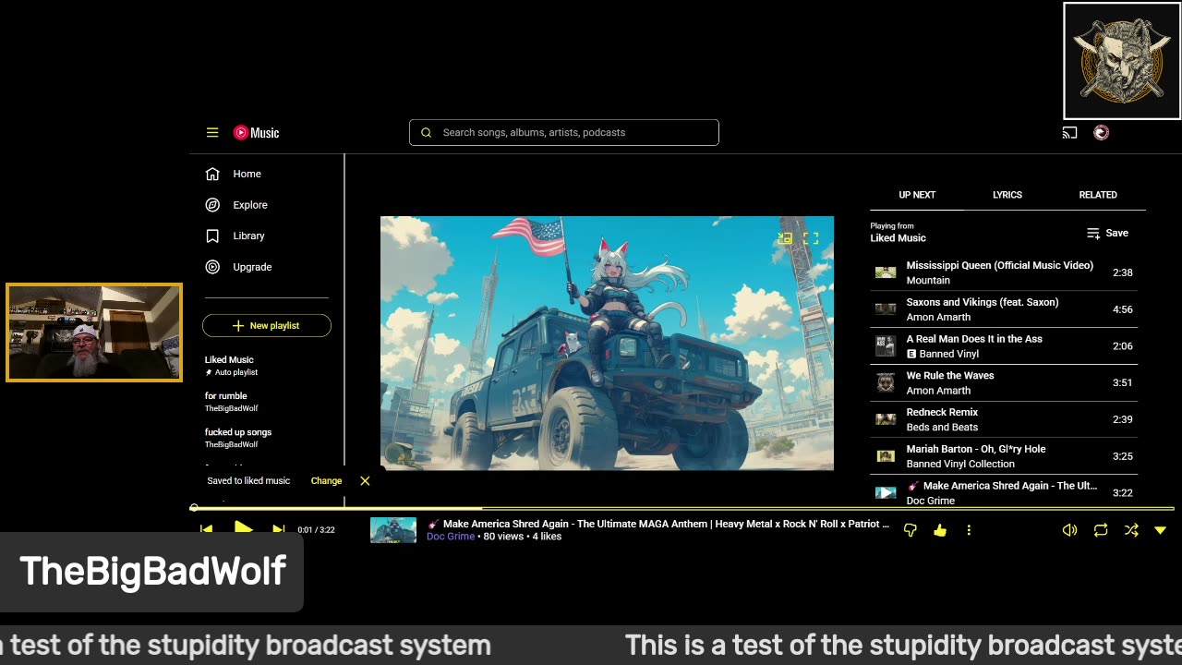Skip to the next track
The width and height of the screenshot is (1182, 665).
278,530
